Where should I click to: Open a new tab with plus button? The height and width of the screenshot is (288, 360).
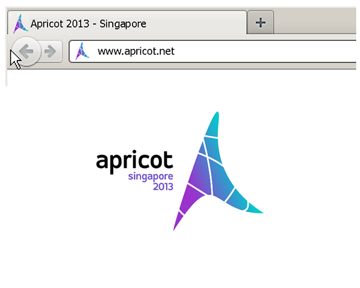261,23
